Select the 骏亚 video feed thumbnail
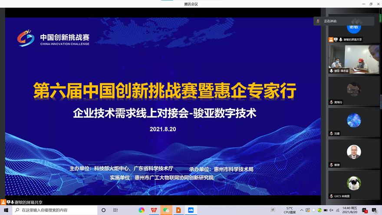This screenshot has width=382, height=215. [x=354, y=59]
